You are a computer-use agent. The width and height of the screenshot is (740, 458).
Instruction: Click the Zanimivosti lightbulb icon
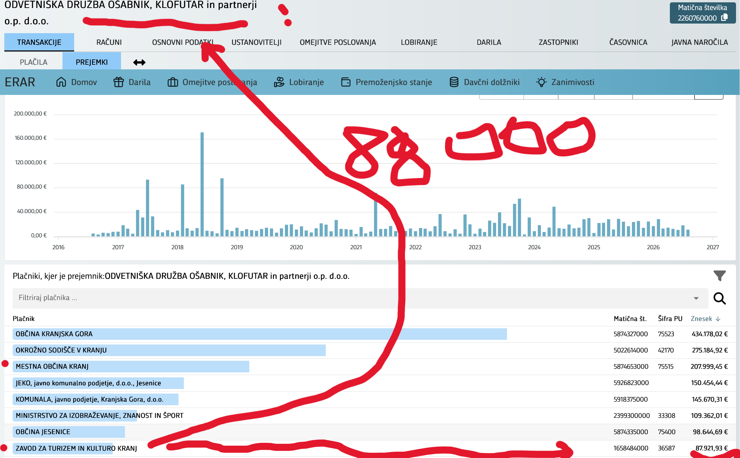pos(542,82)
